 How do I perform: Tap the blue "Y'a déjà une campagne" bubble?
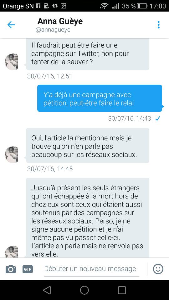[100, 98]
